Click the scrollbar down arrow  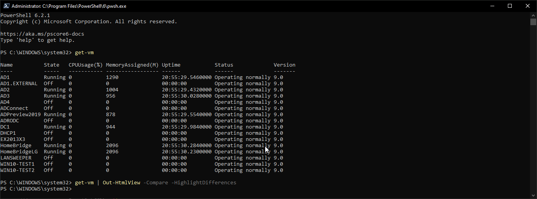click(533, 195)
